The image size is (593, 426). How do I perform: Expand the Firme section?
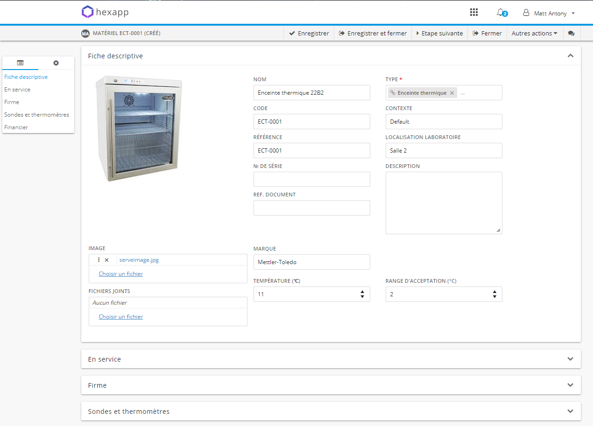coord(570,385)
